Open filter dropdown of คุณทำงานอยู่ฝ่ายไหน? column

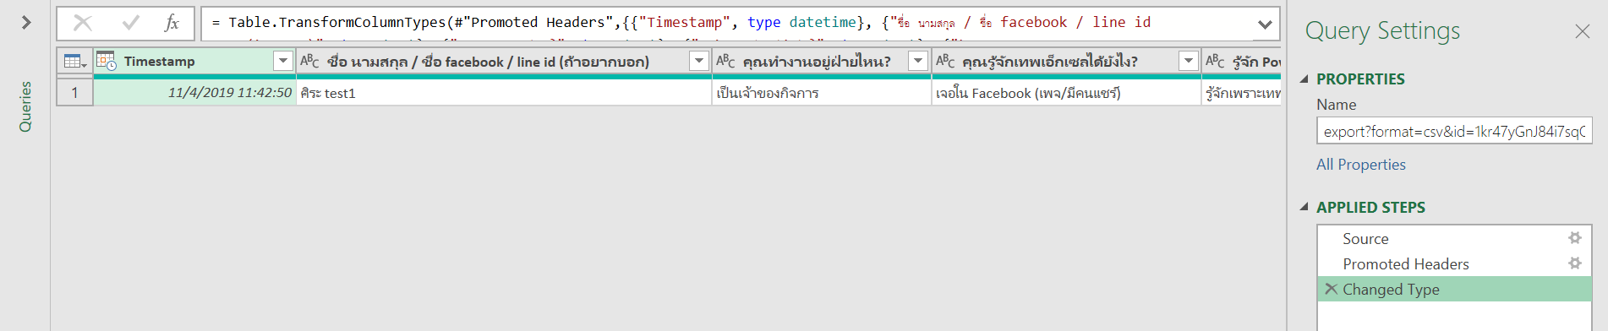pos(918,61)
